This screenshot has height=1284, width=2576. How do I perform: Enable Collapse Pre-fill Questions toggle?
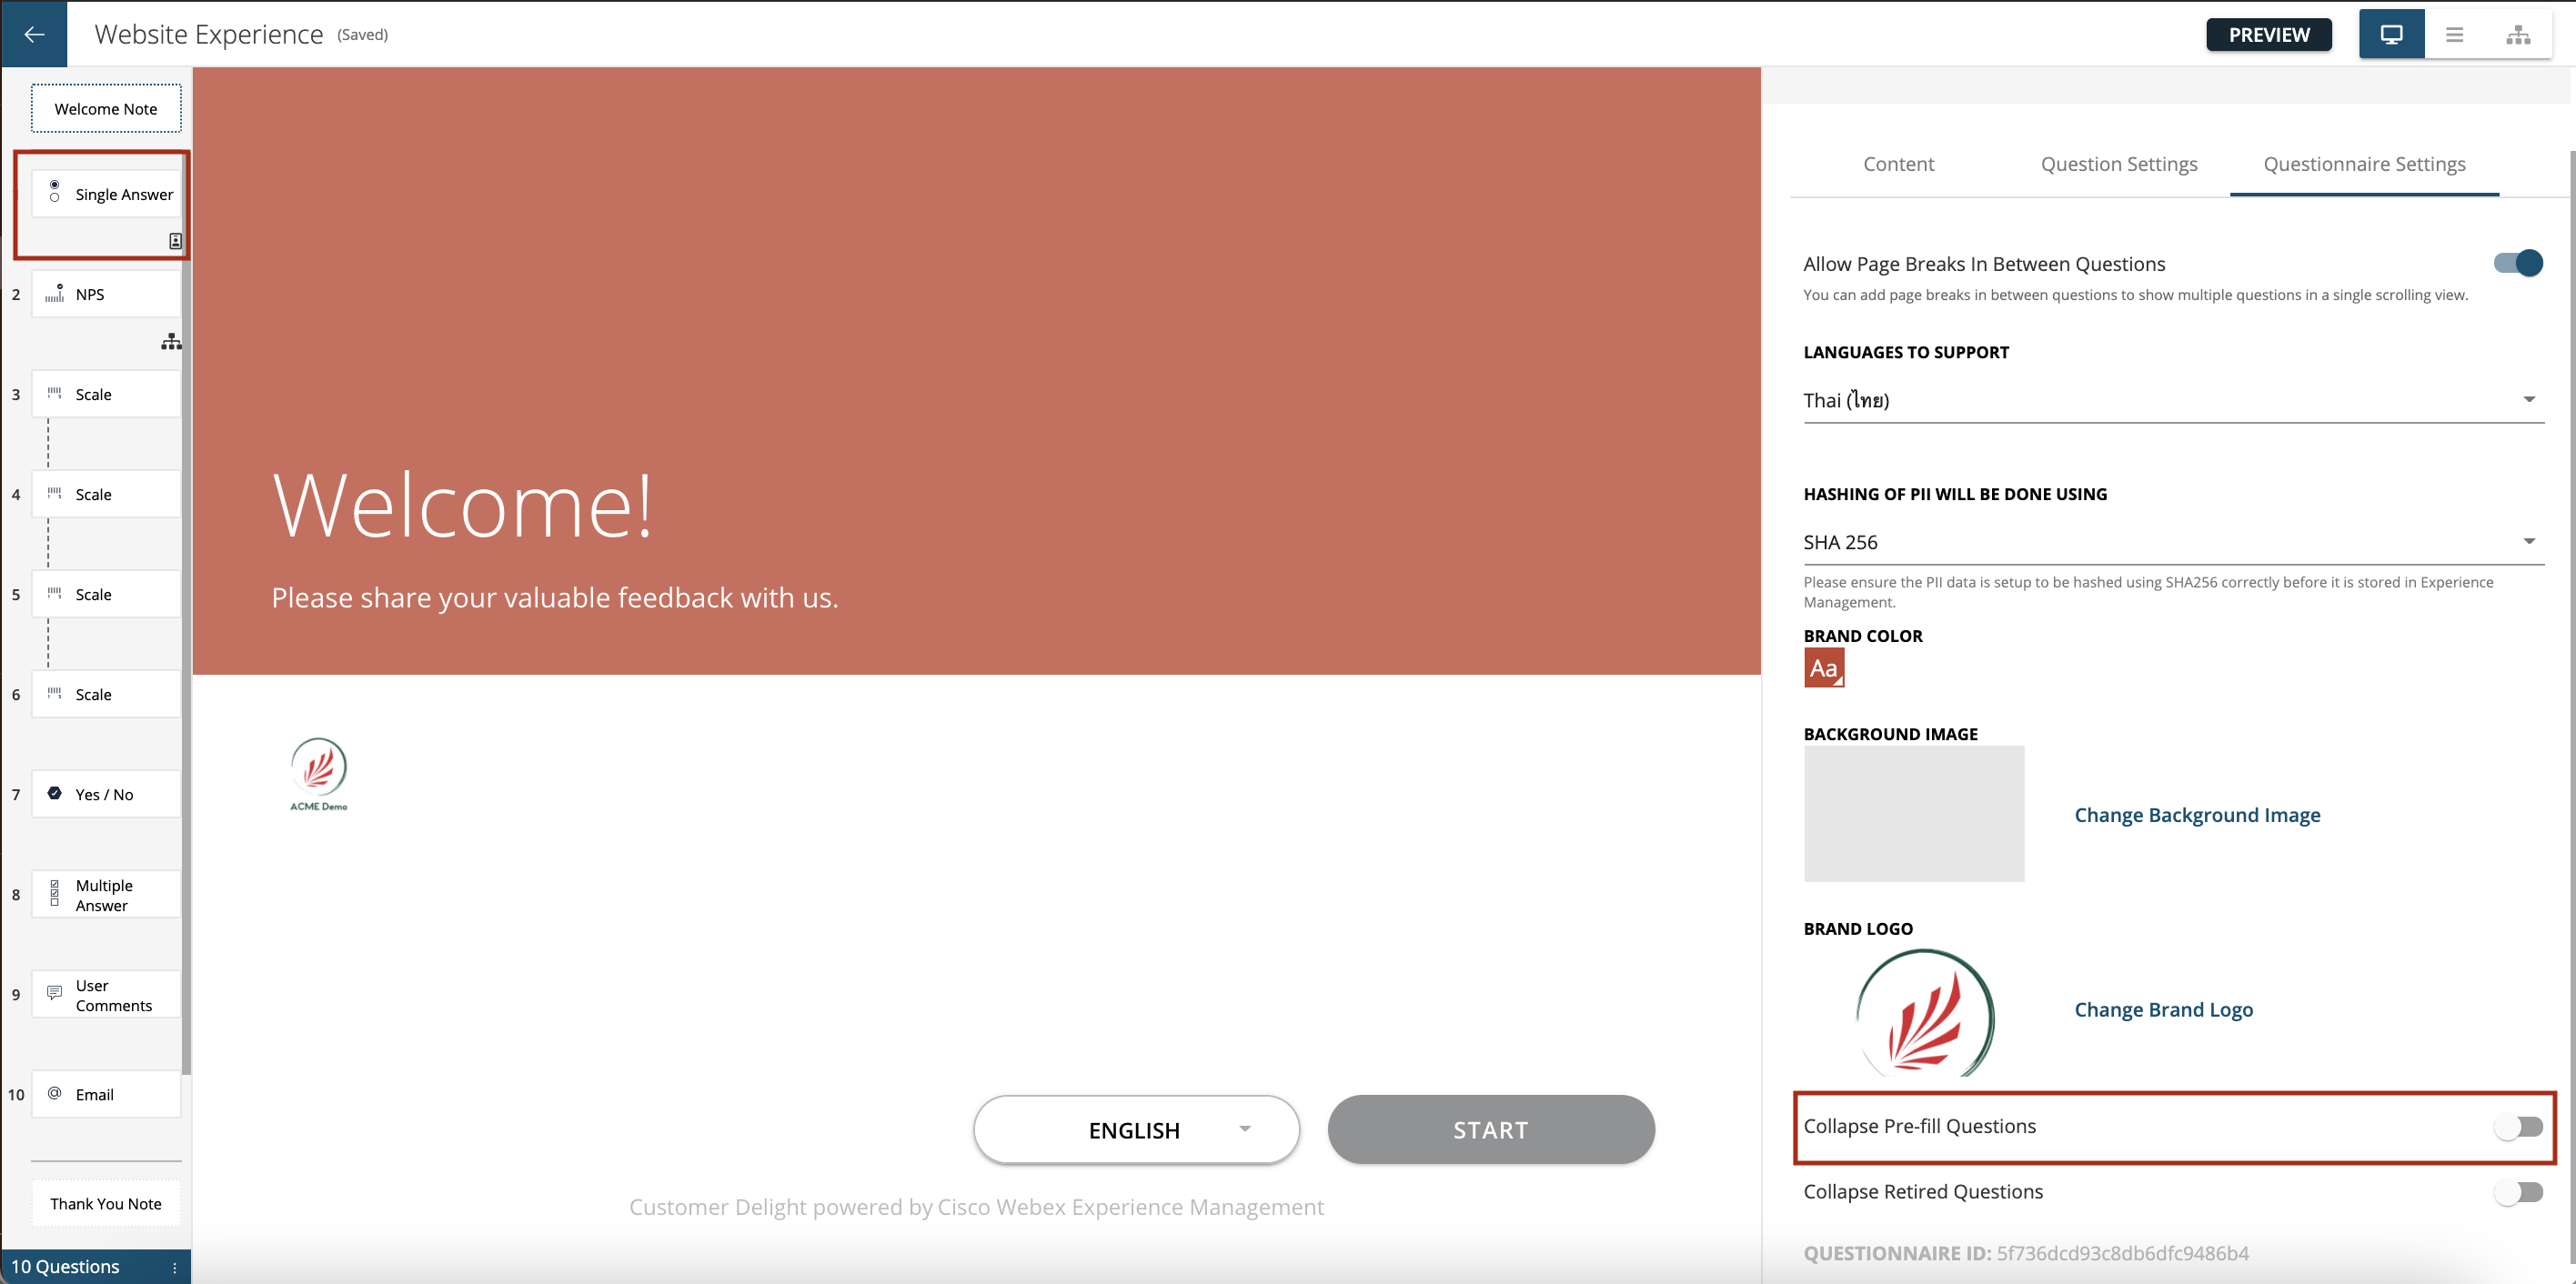[x=2517, y=1127]
